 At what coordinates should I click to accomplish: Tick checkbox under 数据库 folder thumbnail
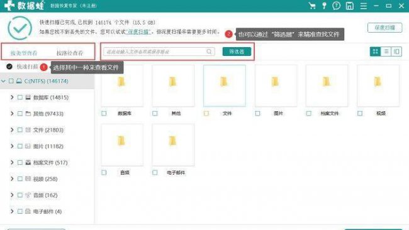coord(104,113)
